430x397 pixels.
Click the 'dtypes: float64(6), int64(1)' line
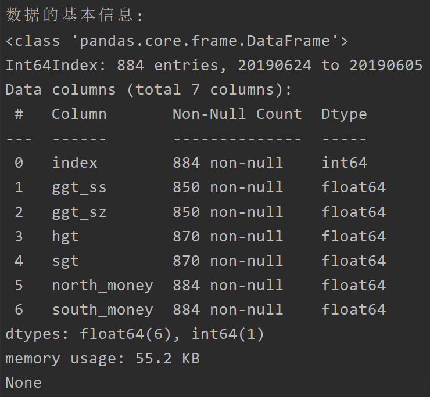(134, 334)
